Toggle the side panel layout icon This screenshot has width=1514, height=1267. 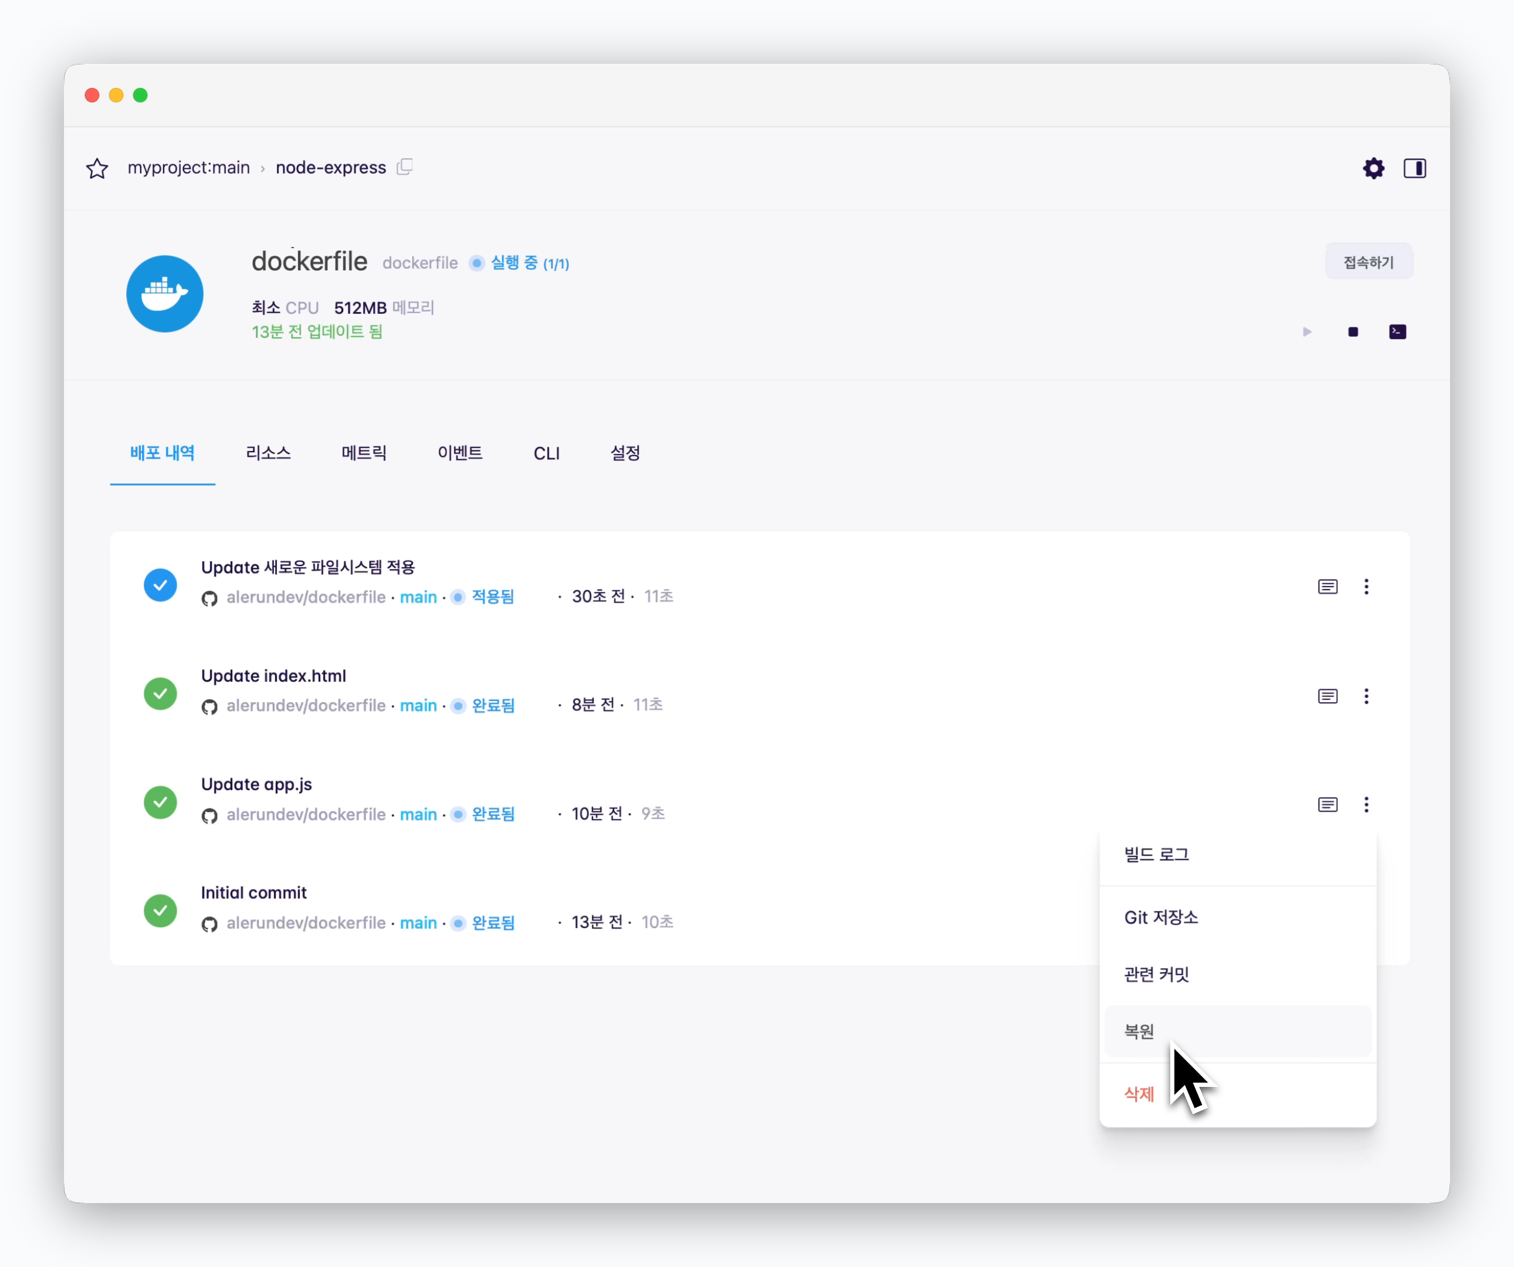coord(1414,168)
